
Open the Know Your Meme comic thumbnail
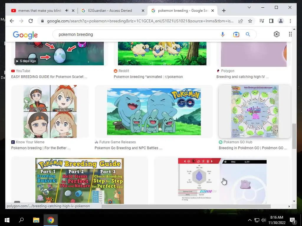pos(50,112)
